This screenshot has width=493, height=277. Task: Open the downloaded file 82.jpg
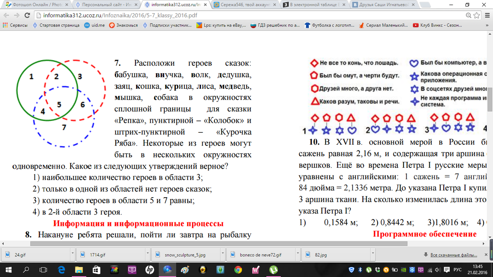335,255
